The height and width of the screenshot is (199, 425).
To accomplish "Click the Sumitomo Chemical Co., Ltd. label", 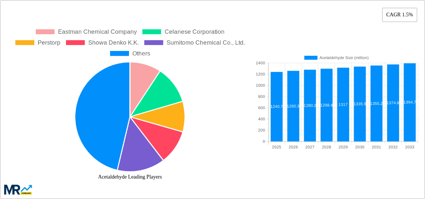I will point(206,43).
